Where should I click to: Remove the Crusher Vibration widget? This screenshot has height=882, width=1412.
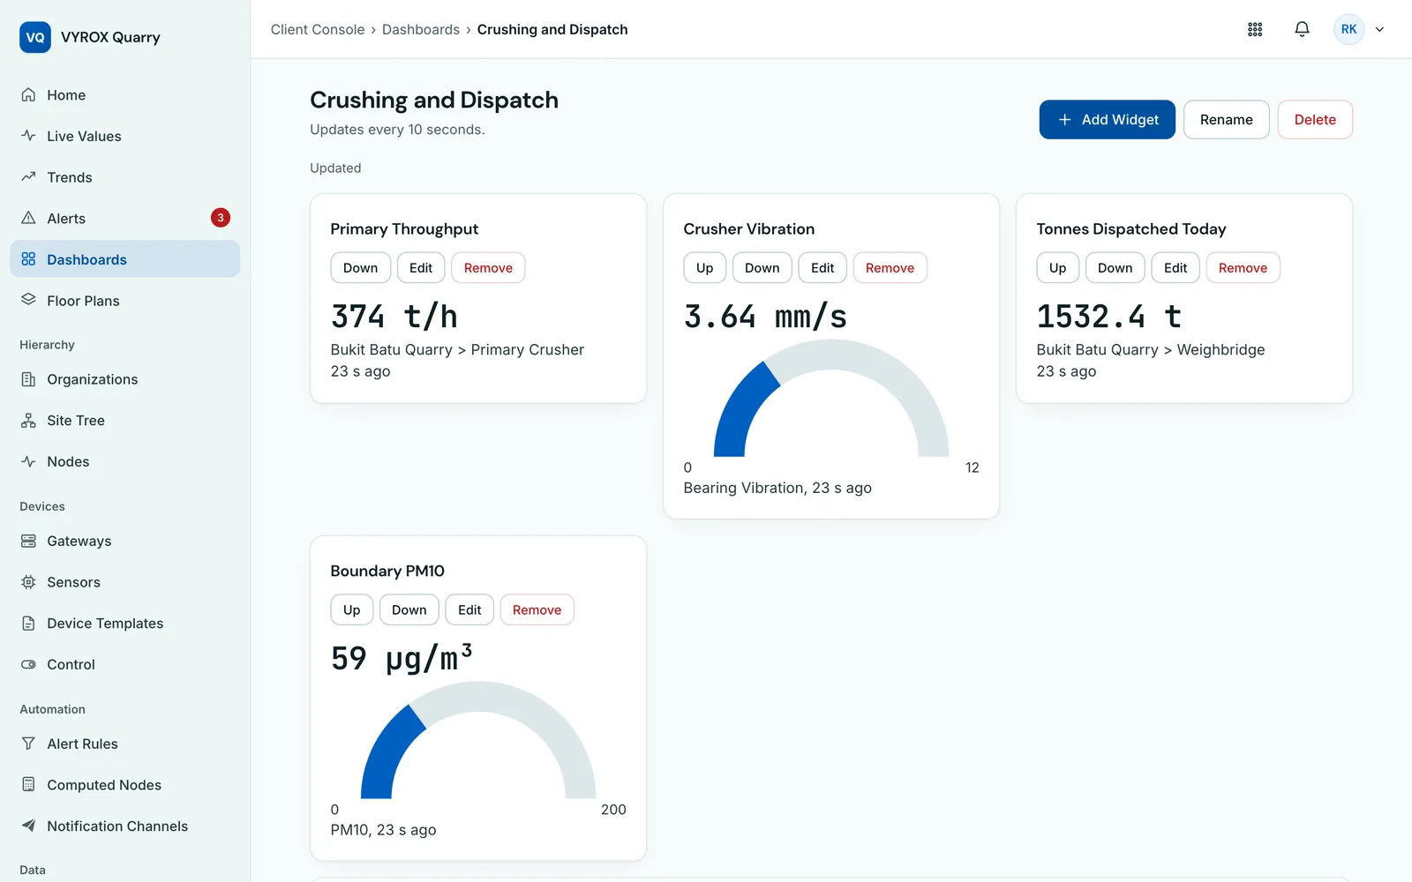(890, 268)
